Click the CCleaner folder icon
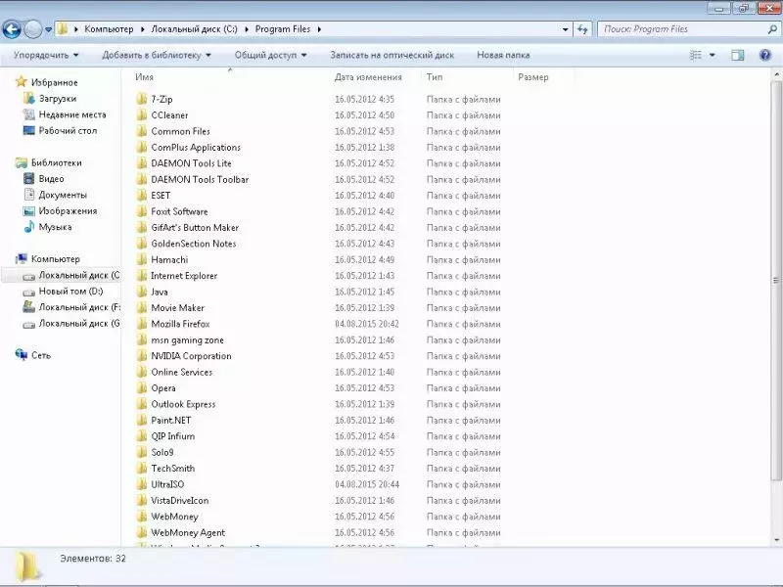 point(142,114)
